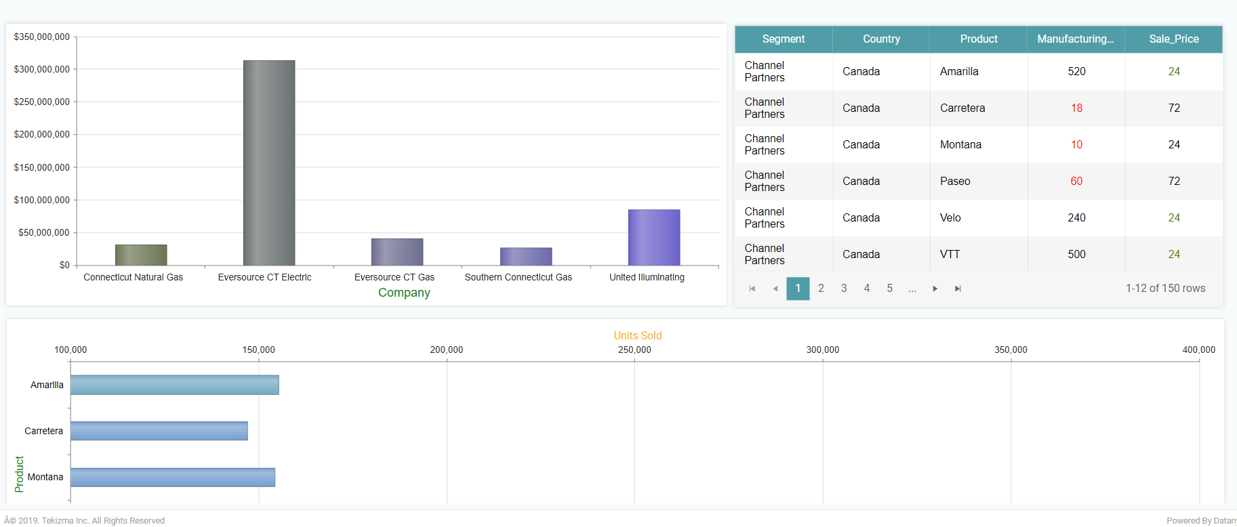Click current page 1 in the pager
This screenshot has height=527, width=1237.
[798, 289]
